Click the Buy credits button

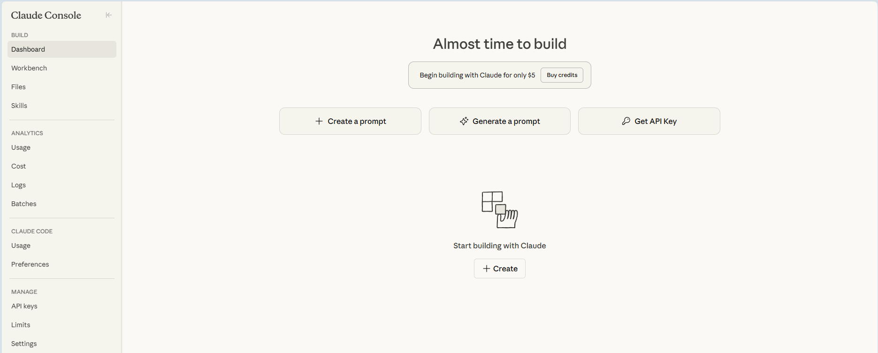[562, 75]
